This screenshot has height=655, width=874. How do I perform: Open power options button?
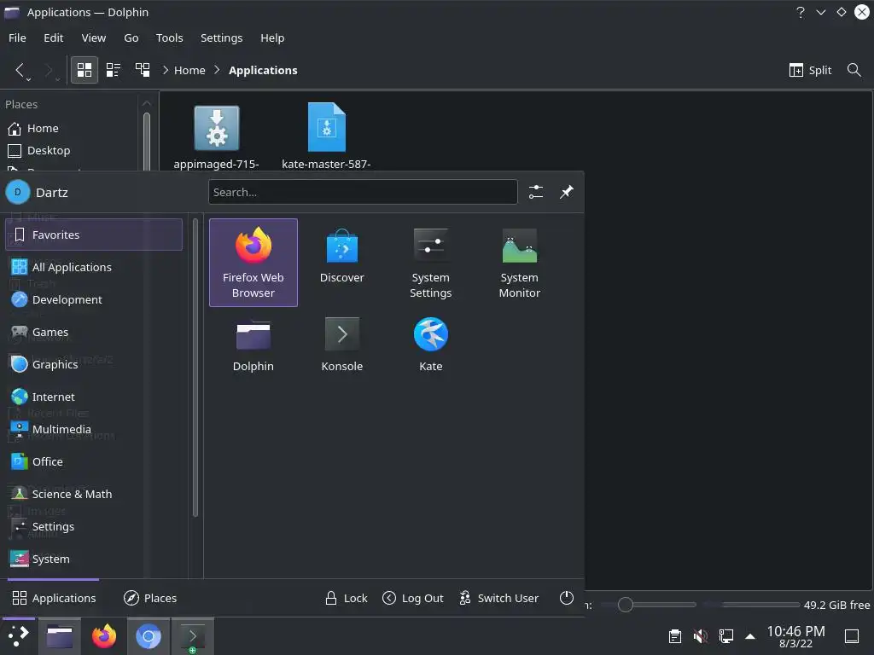pos(567,598)
